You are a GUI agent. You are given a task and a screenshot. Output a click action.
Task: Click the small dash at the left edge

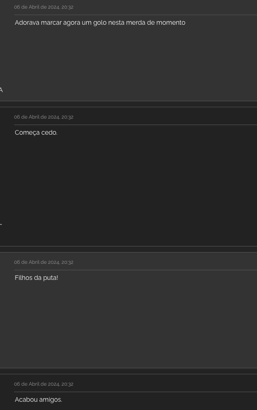(1, 224)
